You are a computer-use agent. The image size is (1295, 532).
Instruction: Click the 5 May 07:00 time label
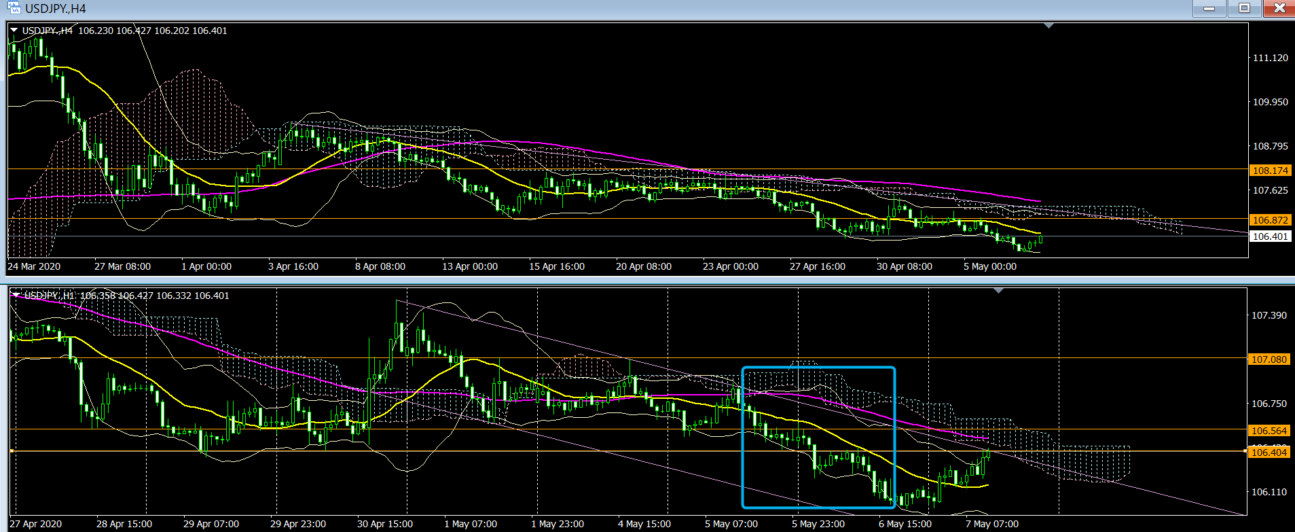click(x=731, y=524)
